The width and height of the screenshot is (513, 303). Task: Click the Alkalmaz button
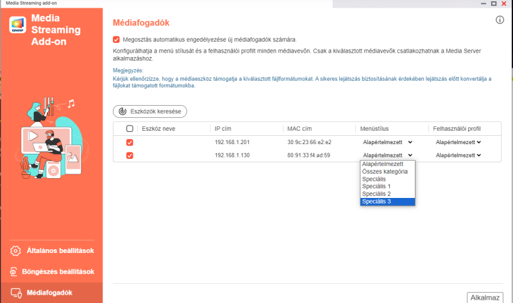(485, 297)
